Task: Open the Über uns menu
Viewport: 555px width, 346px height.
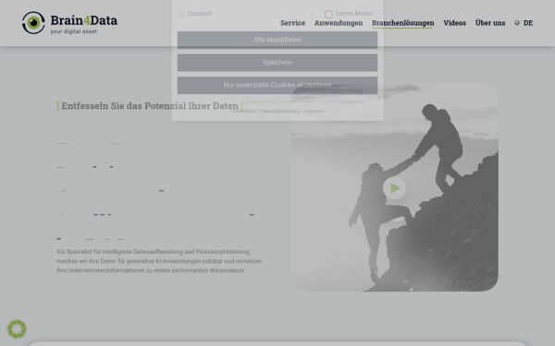Action: coord(490,23)
